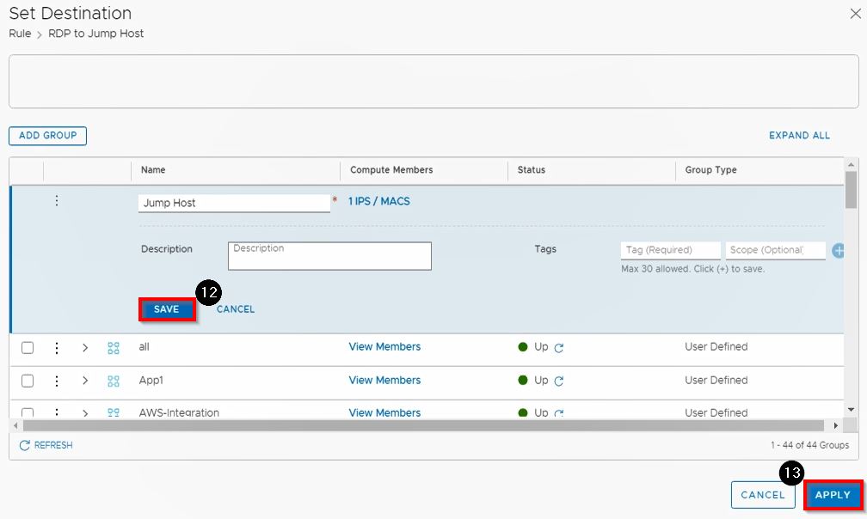The width and height of the screenshot is (867, 519).
Task: Apply the destination selection
Action: coord(833,495)
